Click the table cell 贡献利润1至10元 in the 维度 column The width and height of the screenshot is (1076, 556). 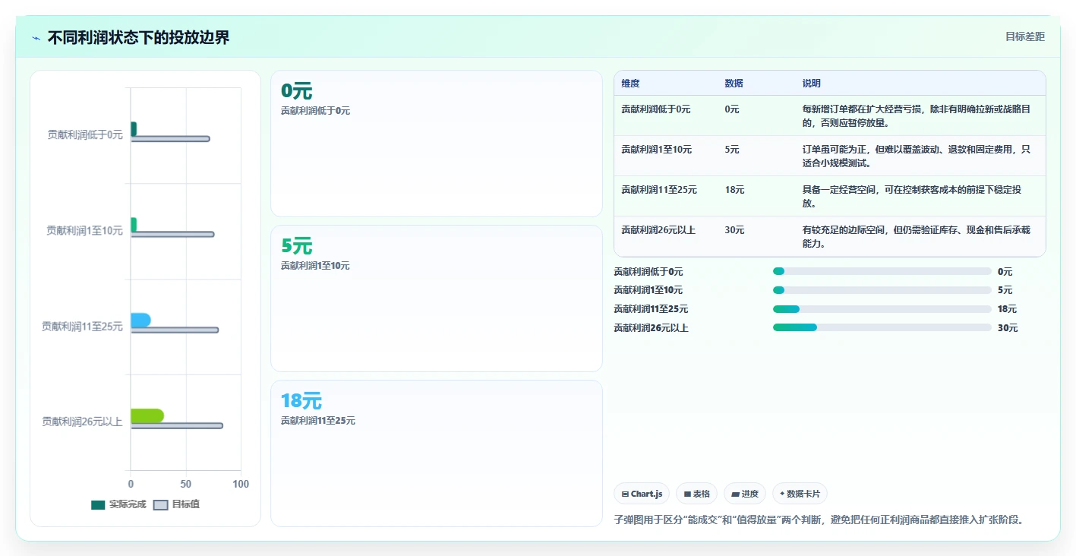tap(656, 150)
